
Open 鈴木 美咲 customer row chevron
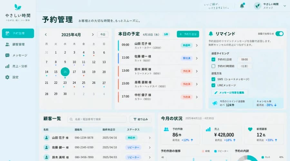point(150,157)
